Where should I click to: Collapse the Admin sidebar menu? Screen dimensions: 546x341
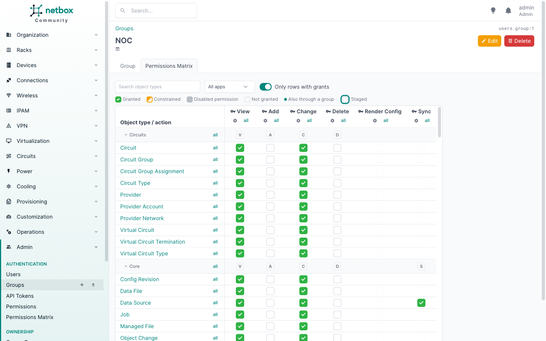[52, 247]
